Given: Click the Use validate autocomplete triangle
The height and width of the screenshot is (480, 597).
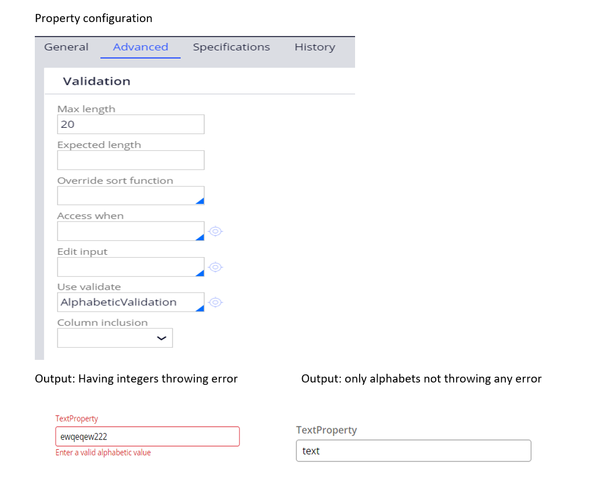Looking at the screenshot, I should [201, 306].
